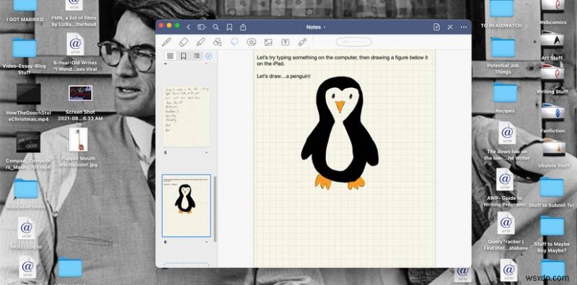
Task: Select the 'Stuff to Submit To!' folder
Action: click(x=551, y=192)
